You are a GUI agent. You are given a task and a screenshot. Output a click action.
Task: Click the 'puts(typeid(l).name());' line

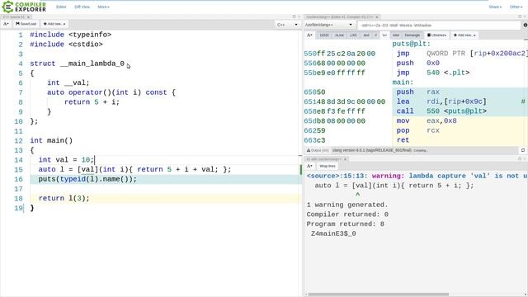coord(87,179)
